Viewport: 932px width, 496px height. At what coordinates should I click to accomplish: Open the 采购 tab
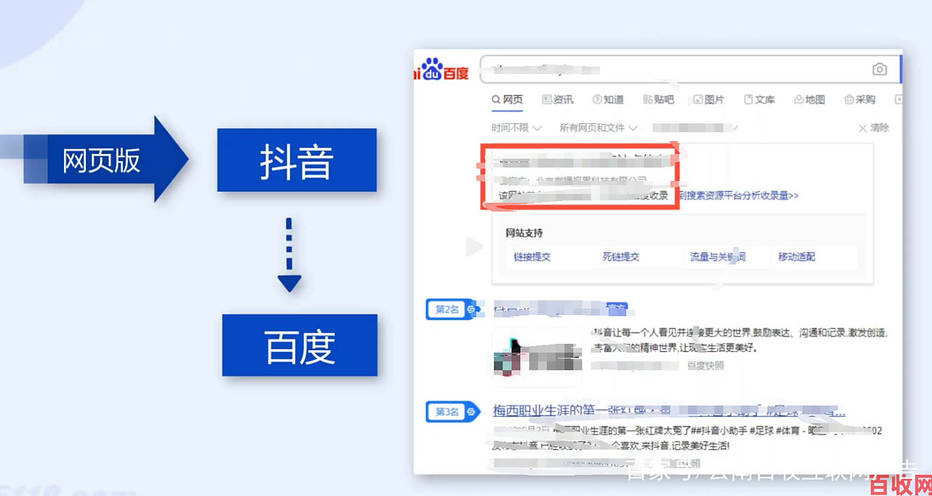click(860, 99)
